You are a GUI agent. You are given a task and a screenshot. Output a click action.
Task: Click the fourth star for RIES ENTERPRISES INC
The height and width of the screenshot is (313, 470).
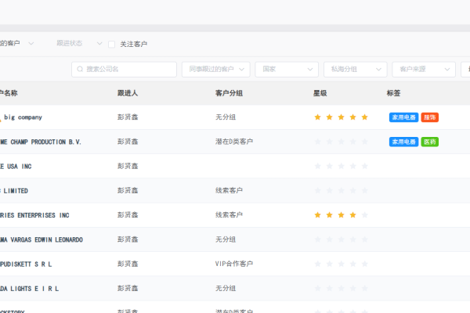pyautogui.click(x=352, y=214)
